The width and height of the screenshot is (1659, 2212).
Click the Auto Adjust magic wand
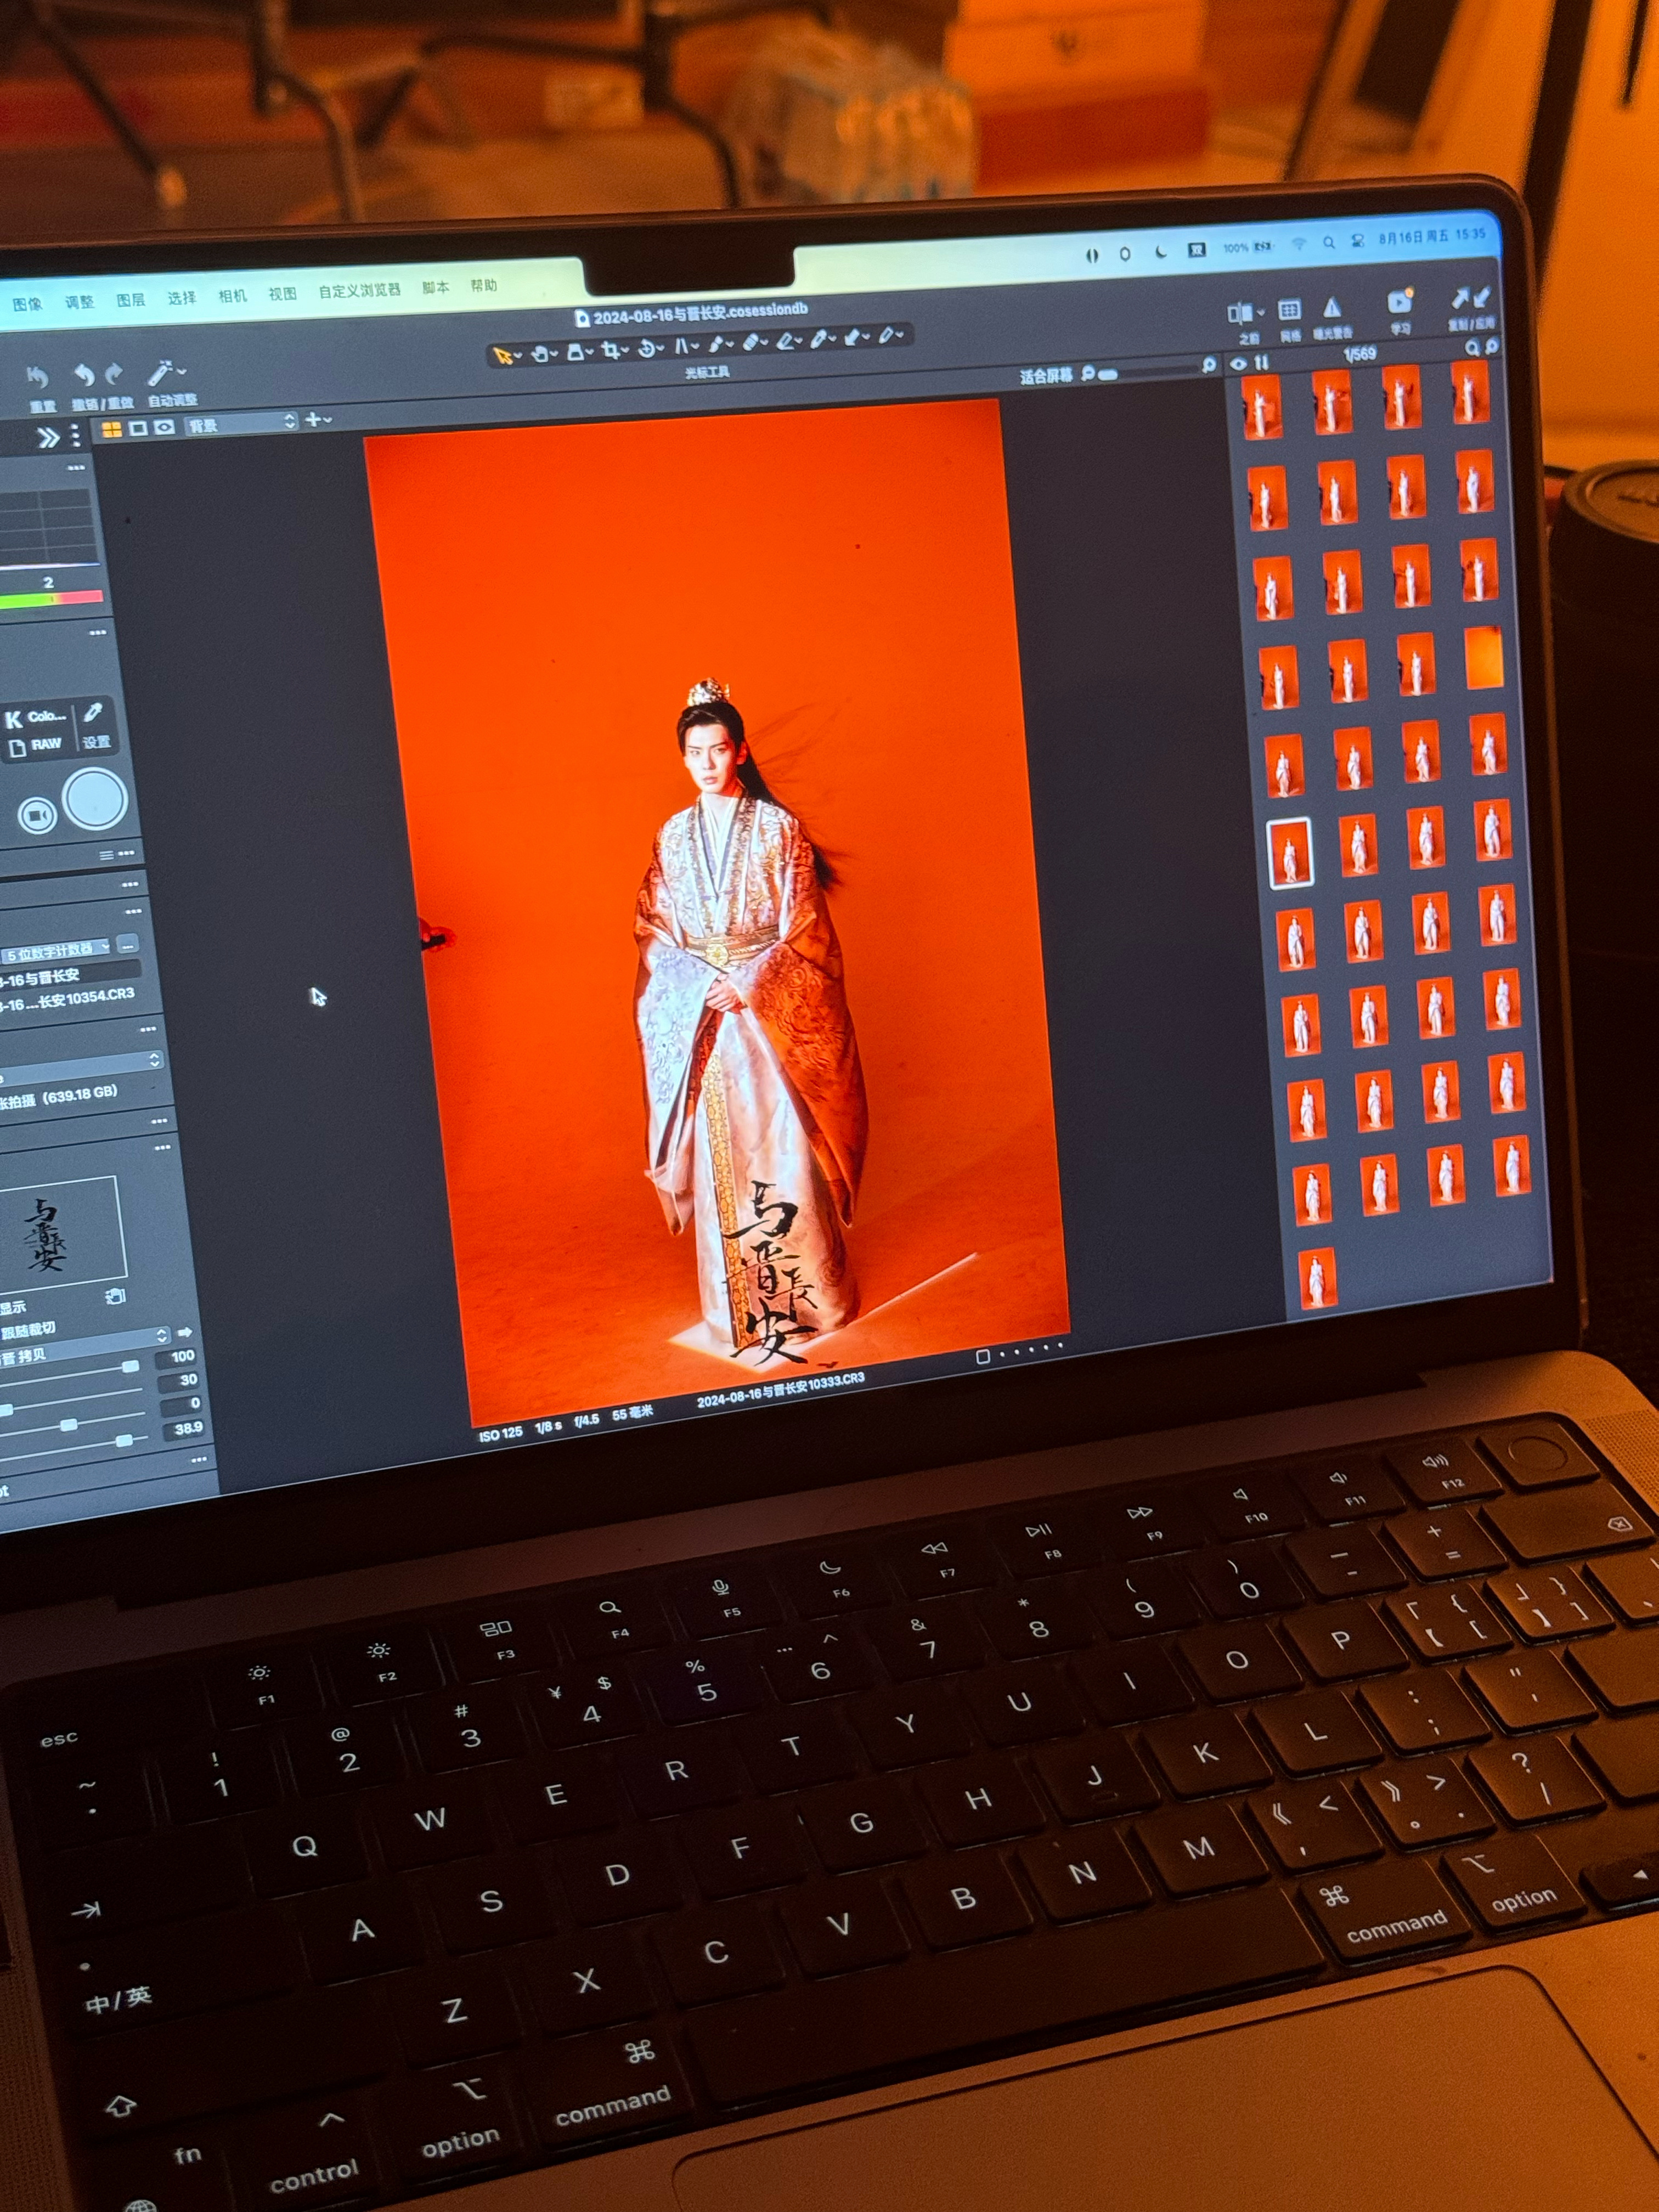[161, 373]
